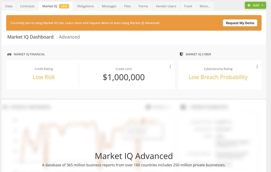Switch to the Advanced view

(x=69, y=37)
